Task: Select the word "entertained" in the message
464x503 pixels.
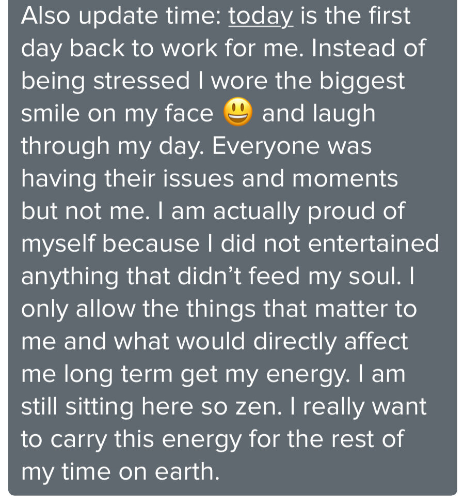Action: coord(373,243)
